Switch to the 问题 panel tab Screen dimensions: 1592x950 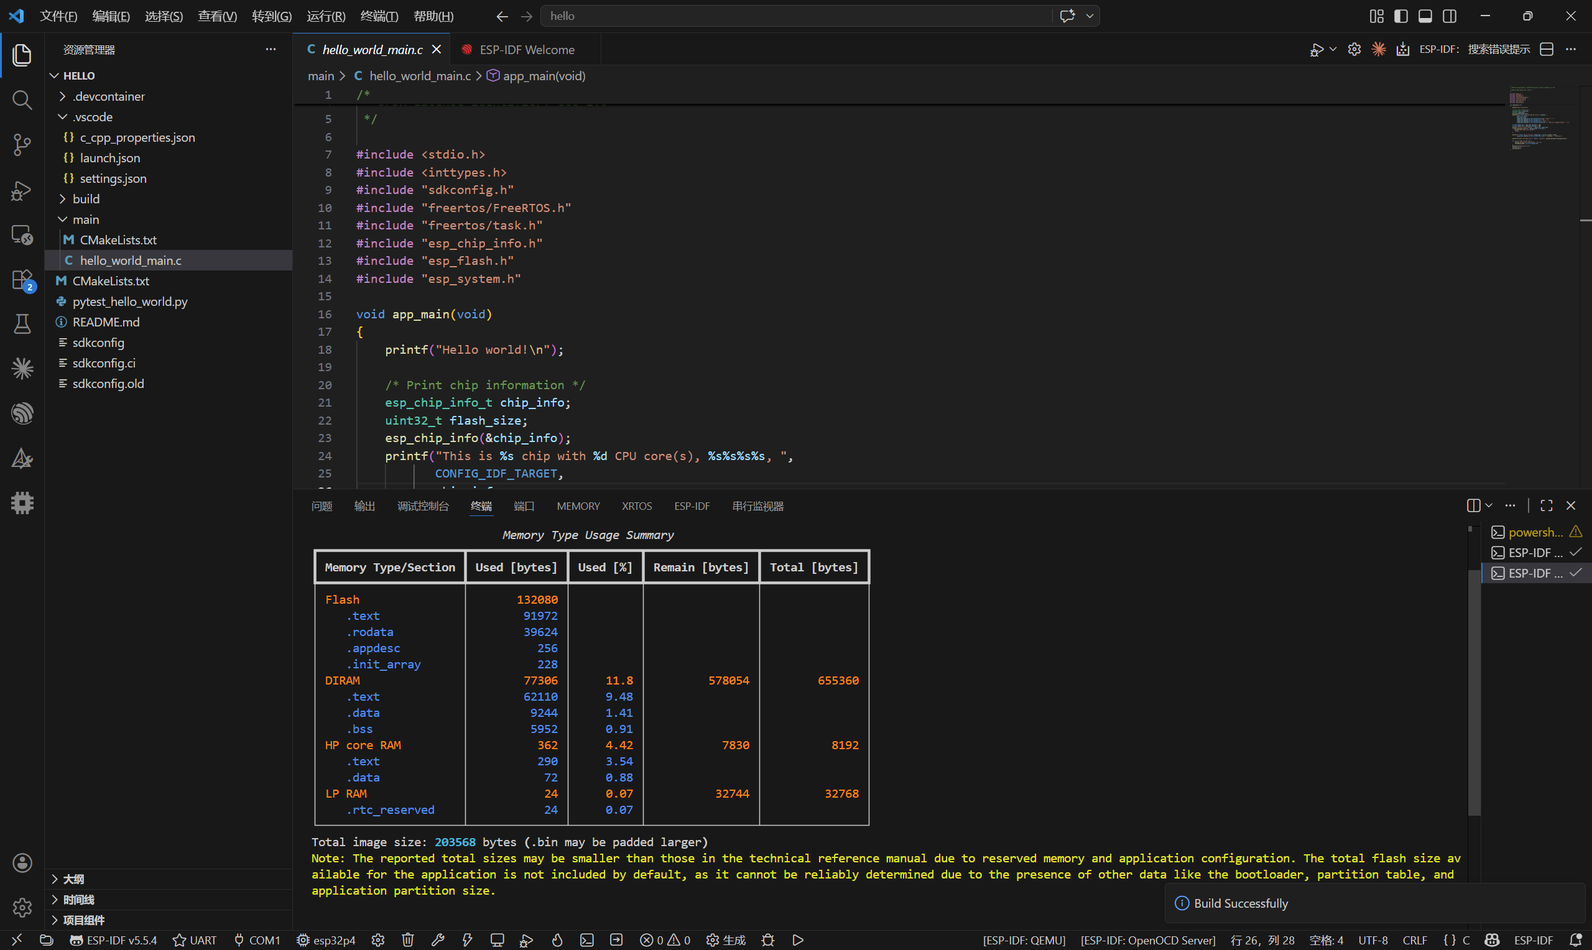coord(322,505)
